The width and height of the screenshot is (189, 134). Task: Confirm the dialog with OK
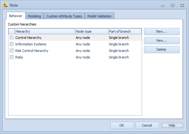tap(122, 125)
